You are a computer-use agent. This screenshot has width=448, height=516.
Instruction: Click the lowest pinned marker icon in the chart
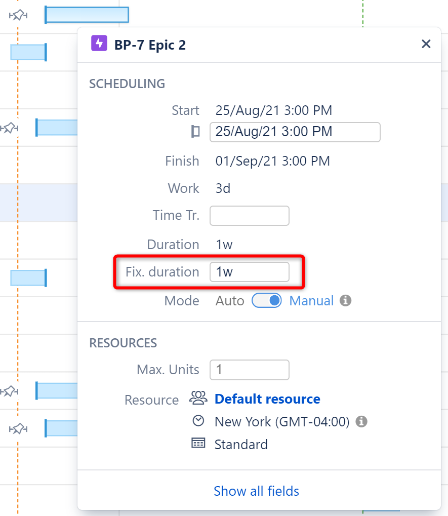18,428
